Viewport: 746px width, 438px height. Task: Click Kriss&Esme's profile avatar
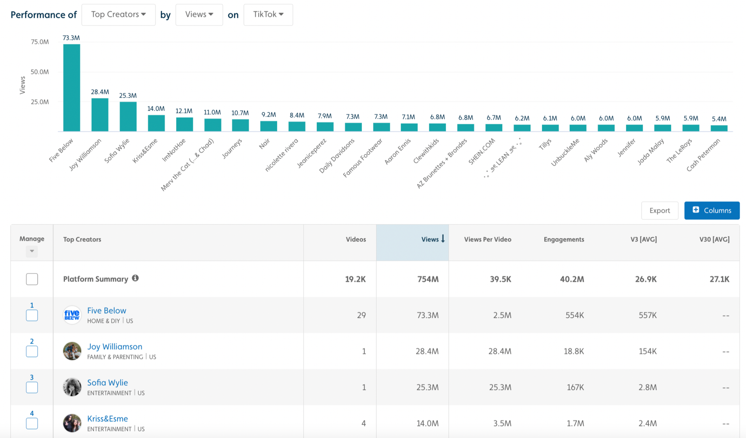(x=72, y=423)
